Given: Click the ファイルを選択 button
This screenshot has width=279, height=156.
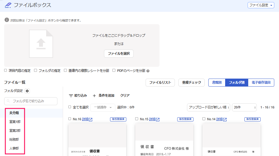Looking at the screenshot, I should click(x=119, y=54).
